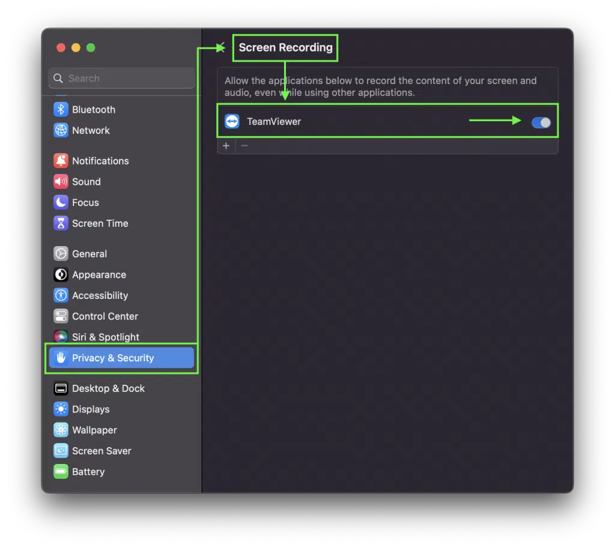Image resolution: width=615 pixels, height=548 pixels.
Task: Select Privacy & Security label
Action: (113, 358)
